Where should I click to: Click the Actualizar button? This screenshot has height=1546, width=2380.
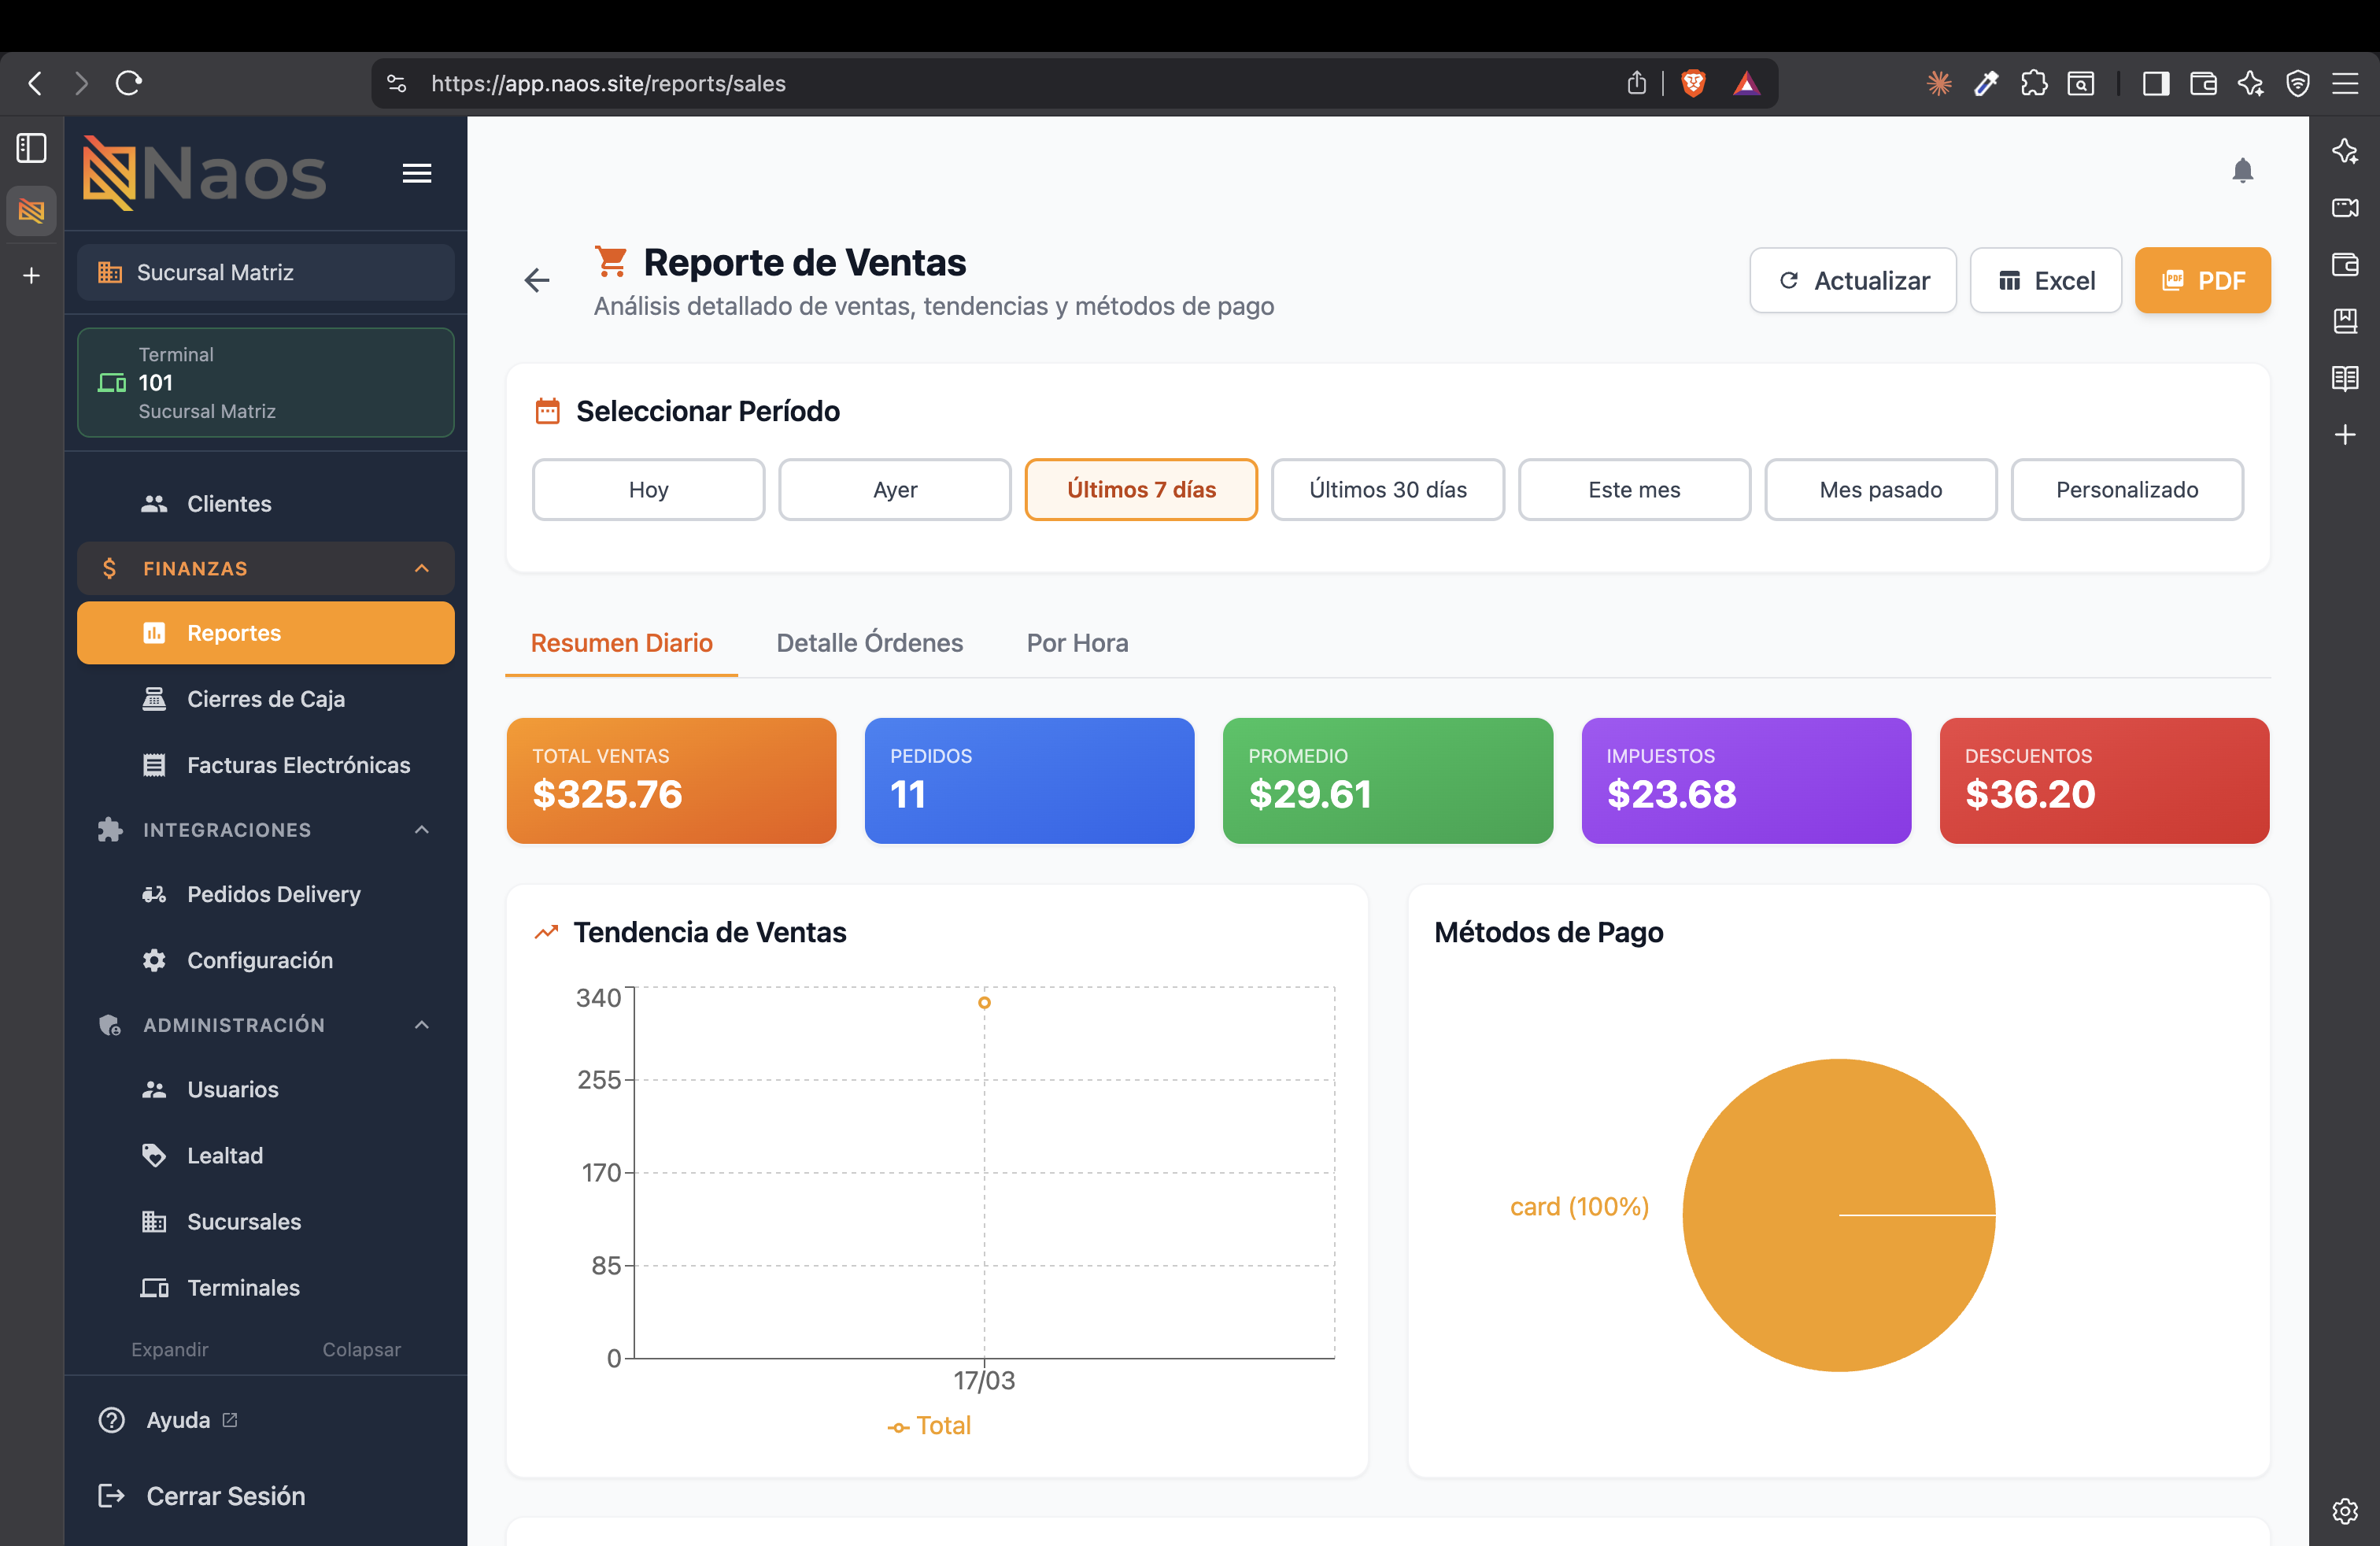click(x=1852, y=280)
